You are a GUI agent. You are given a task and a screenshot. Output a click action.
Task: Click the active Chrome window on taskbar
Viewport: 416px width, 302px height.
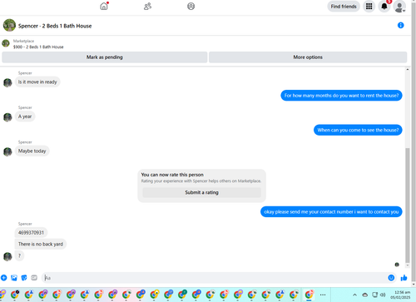(x=309, y=295)
